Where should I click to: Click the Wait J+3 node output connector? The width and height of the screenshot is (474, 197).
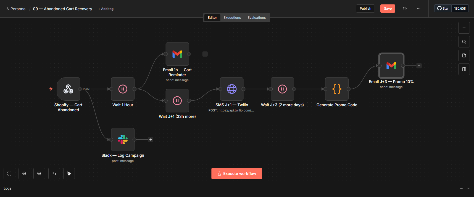[294, 89]
